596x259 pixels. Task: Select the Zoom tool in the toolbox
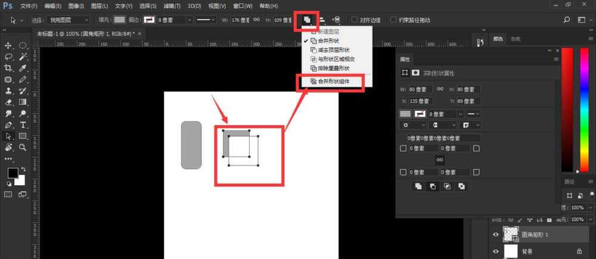click(x=23, y=147)
